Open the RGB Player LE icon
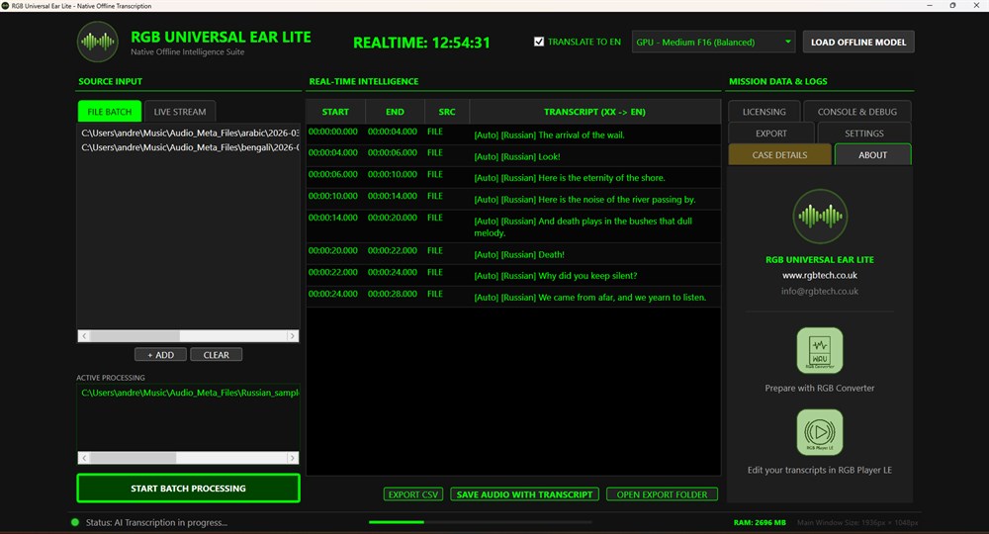Image resolution: width=989 pixels, height=534 pixels. (x=819, y=432)
